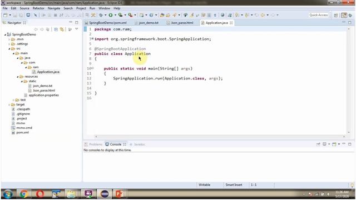Click the Open Task folder icon
Image resolution: width=356 pixels, height=200 pixels.
click(168, 15)
